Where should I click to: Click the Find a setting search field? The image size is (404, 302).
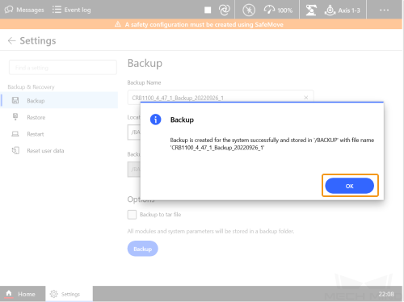point(63,68)
